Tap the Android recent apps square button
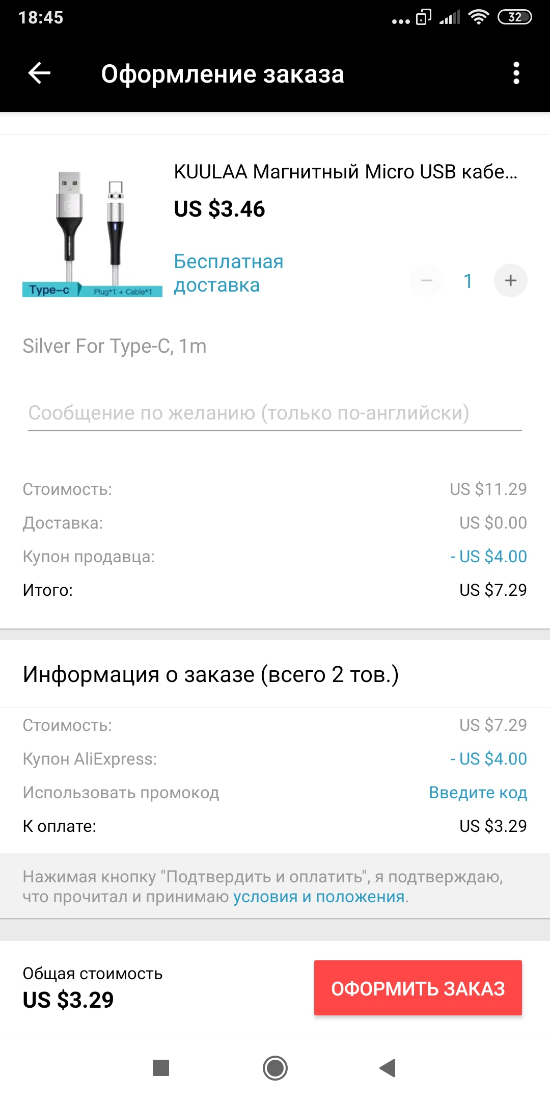 (x=161, y=1067)
